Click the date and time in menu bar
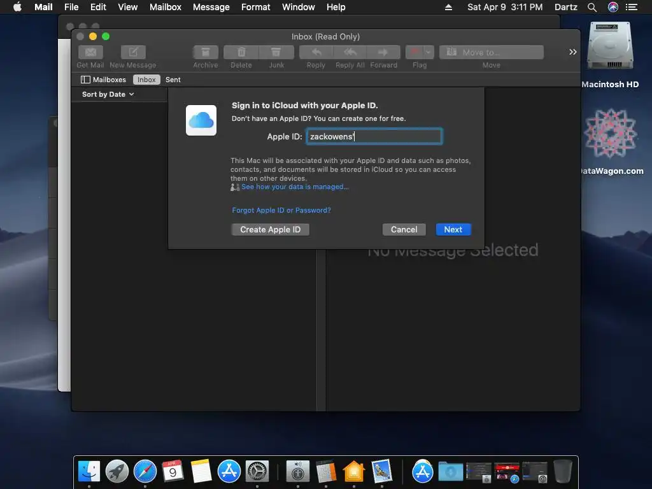Image resolution: width=652 pixels, height=489 pixels. click(x=505, y=7)
